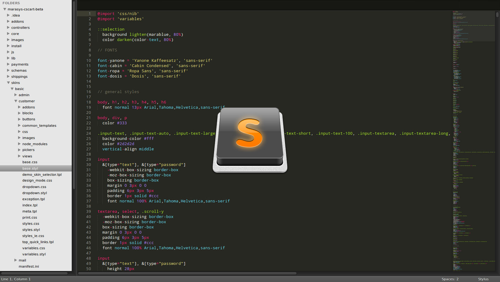Select the highlighted base.styl file
This screenshot has height=282, width=500.
coord(36,168)
